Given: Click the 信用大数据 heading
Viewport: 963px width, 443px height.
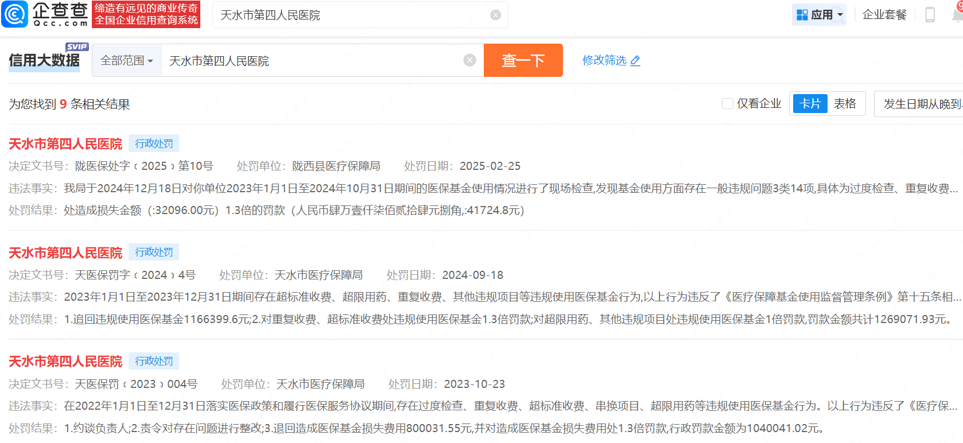Looking at the screenshot, I should [x=44, y=60].
